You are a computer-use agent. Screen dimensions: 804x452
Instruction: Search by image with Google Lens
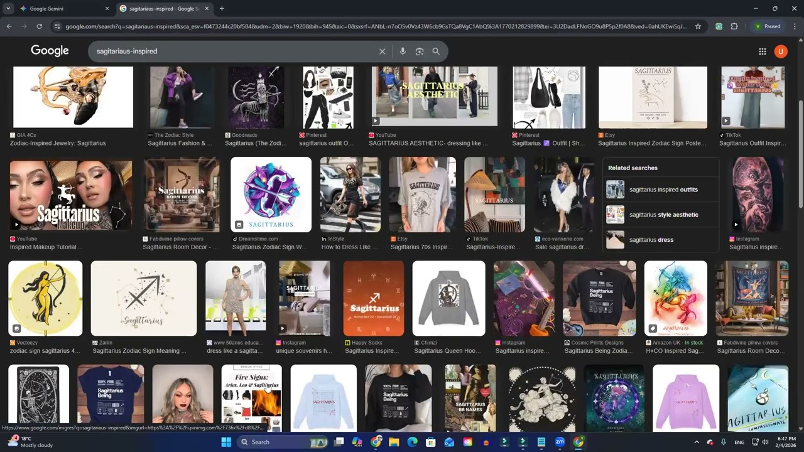click(x=420, y=51)
